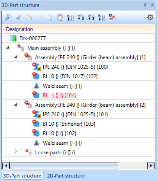Image resolution: width=158 pixels, height=181 pixels.
Task: Select the BI 10 Stiffener {103} item
Action: (x=69, y=124)
